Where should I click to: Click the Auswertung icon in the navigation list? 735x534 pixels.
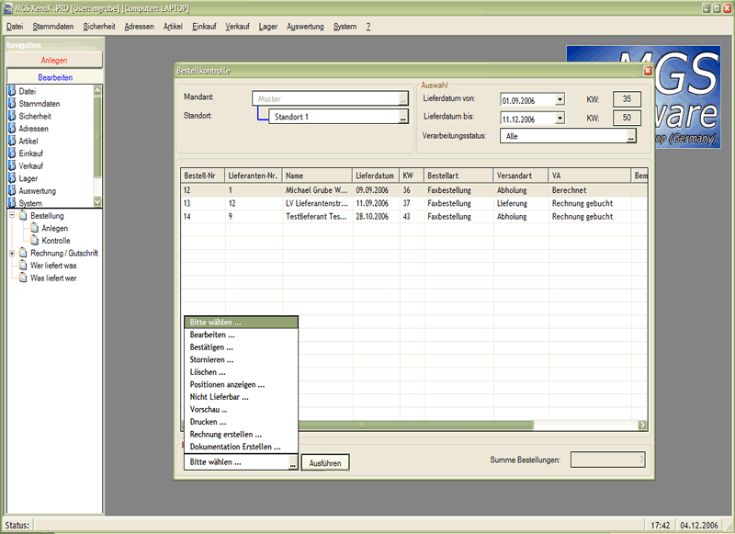tap(12, 190)
